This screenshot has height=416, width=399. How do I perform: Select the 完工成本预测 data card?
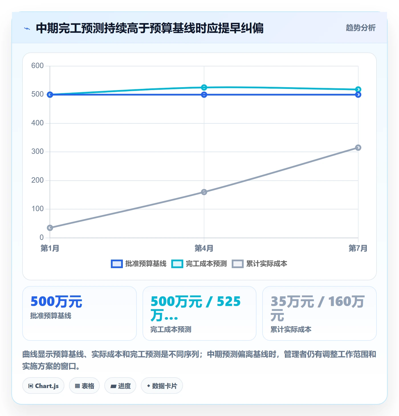(199, 313)
